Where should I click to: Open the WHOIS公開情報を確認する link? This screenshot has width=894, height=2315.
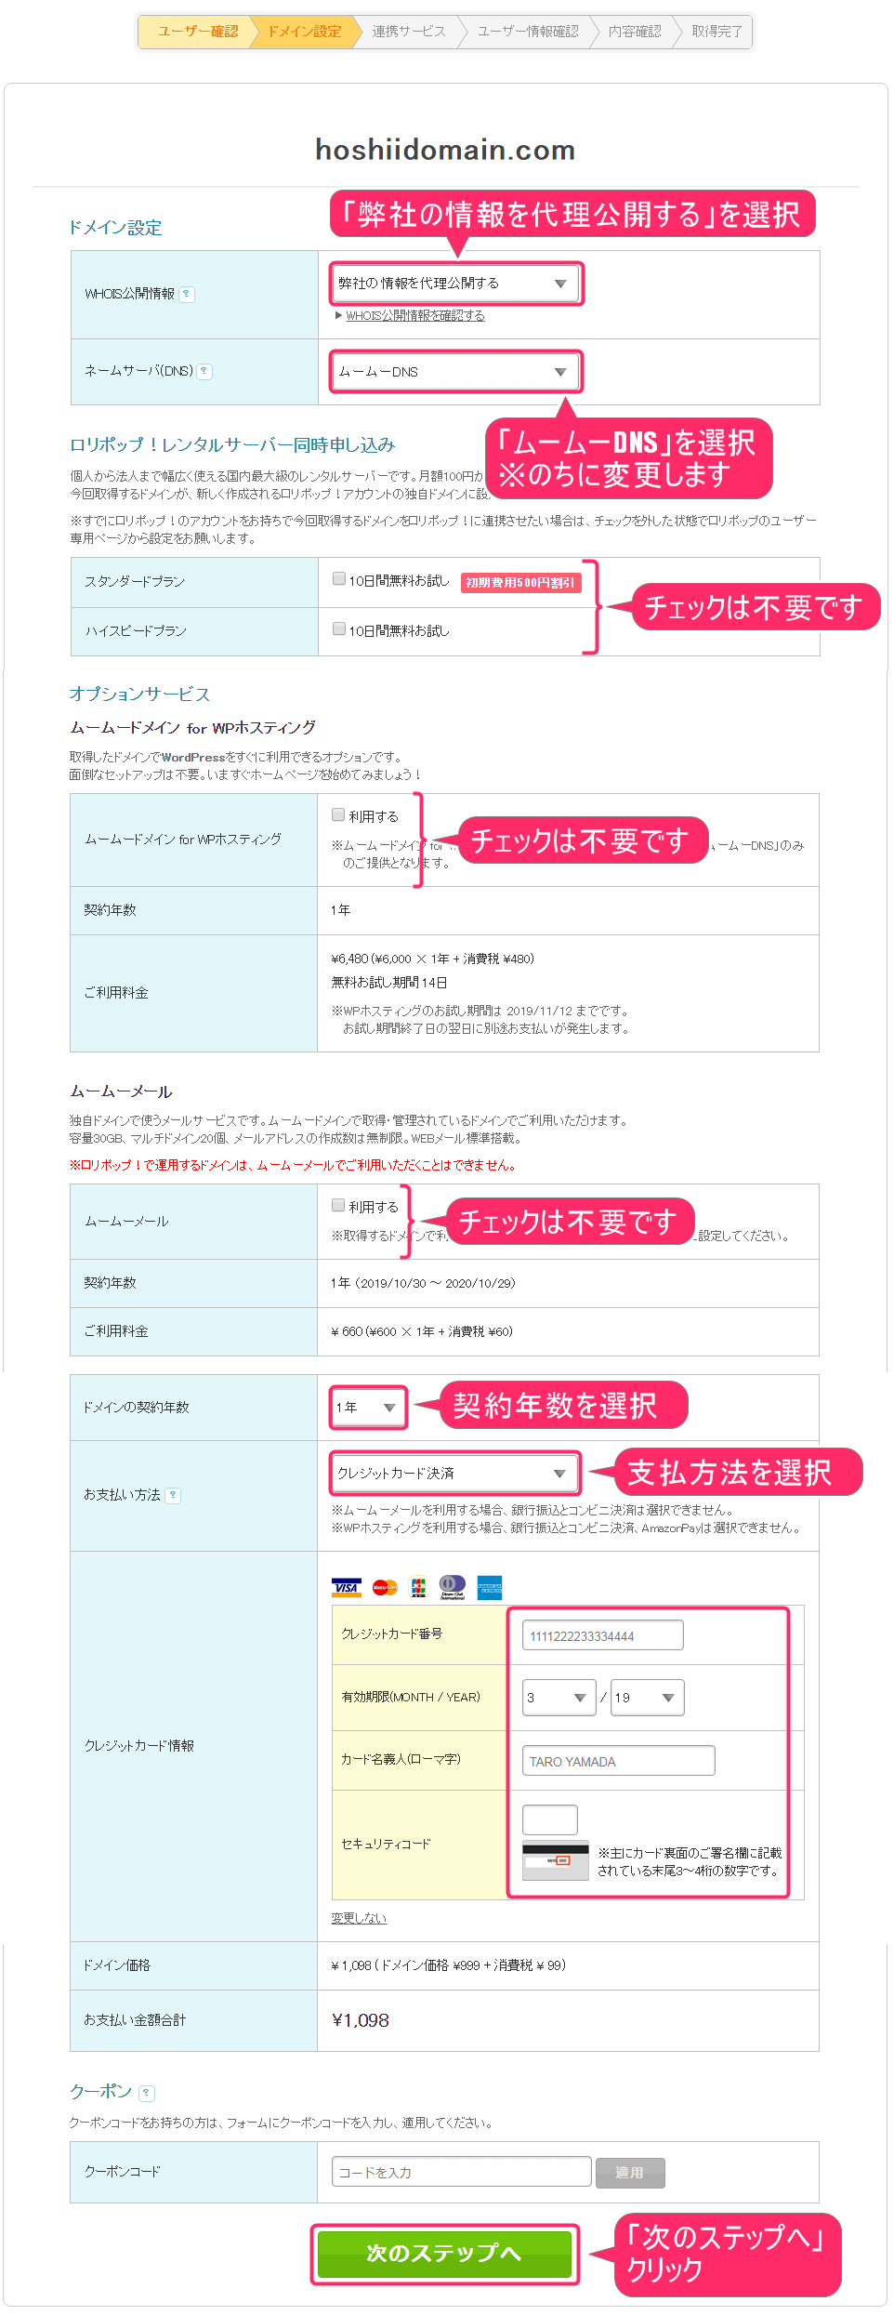coord(415,316)
